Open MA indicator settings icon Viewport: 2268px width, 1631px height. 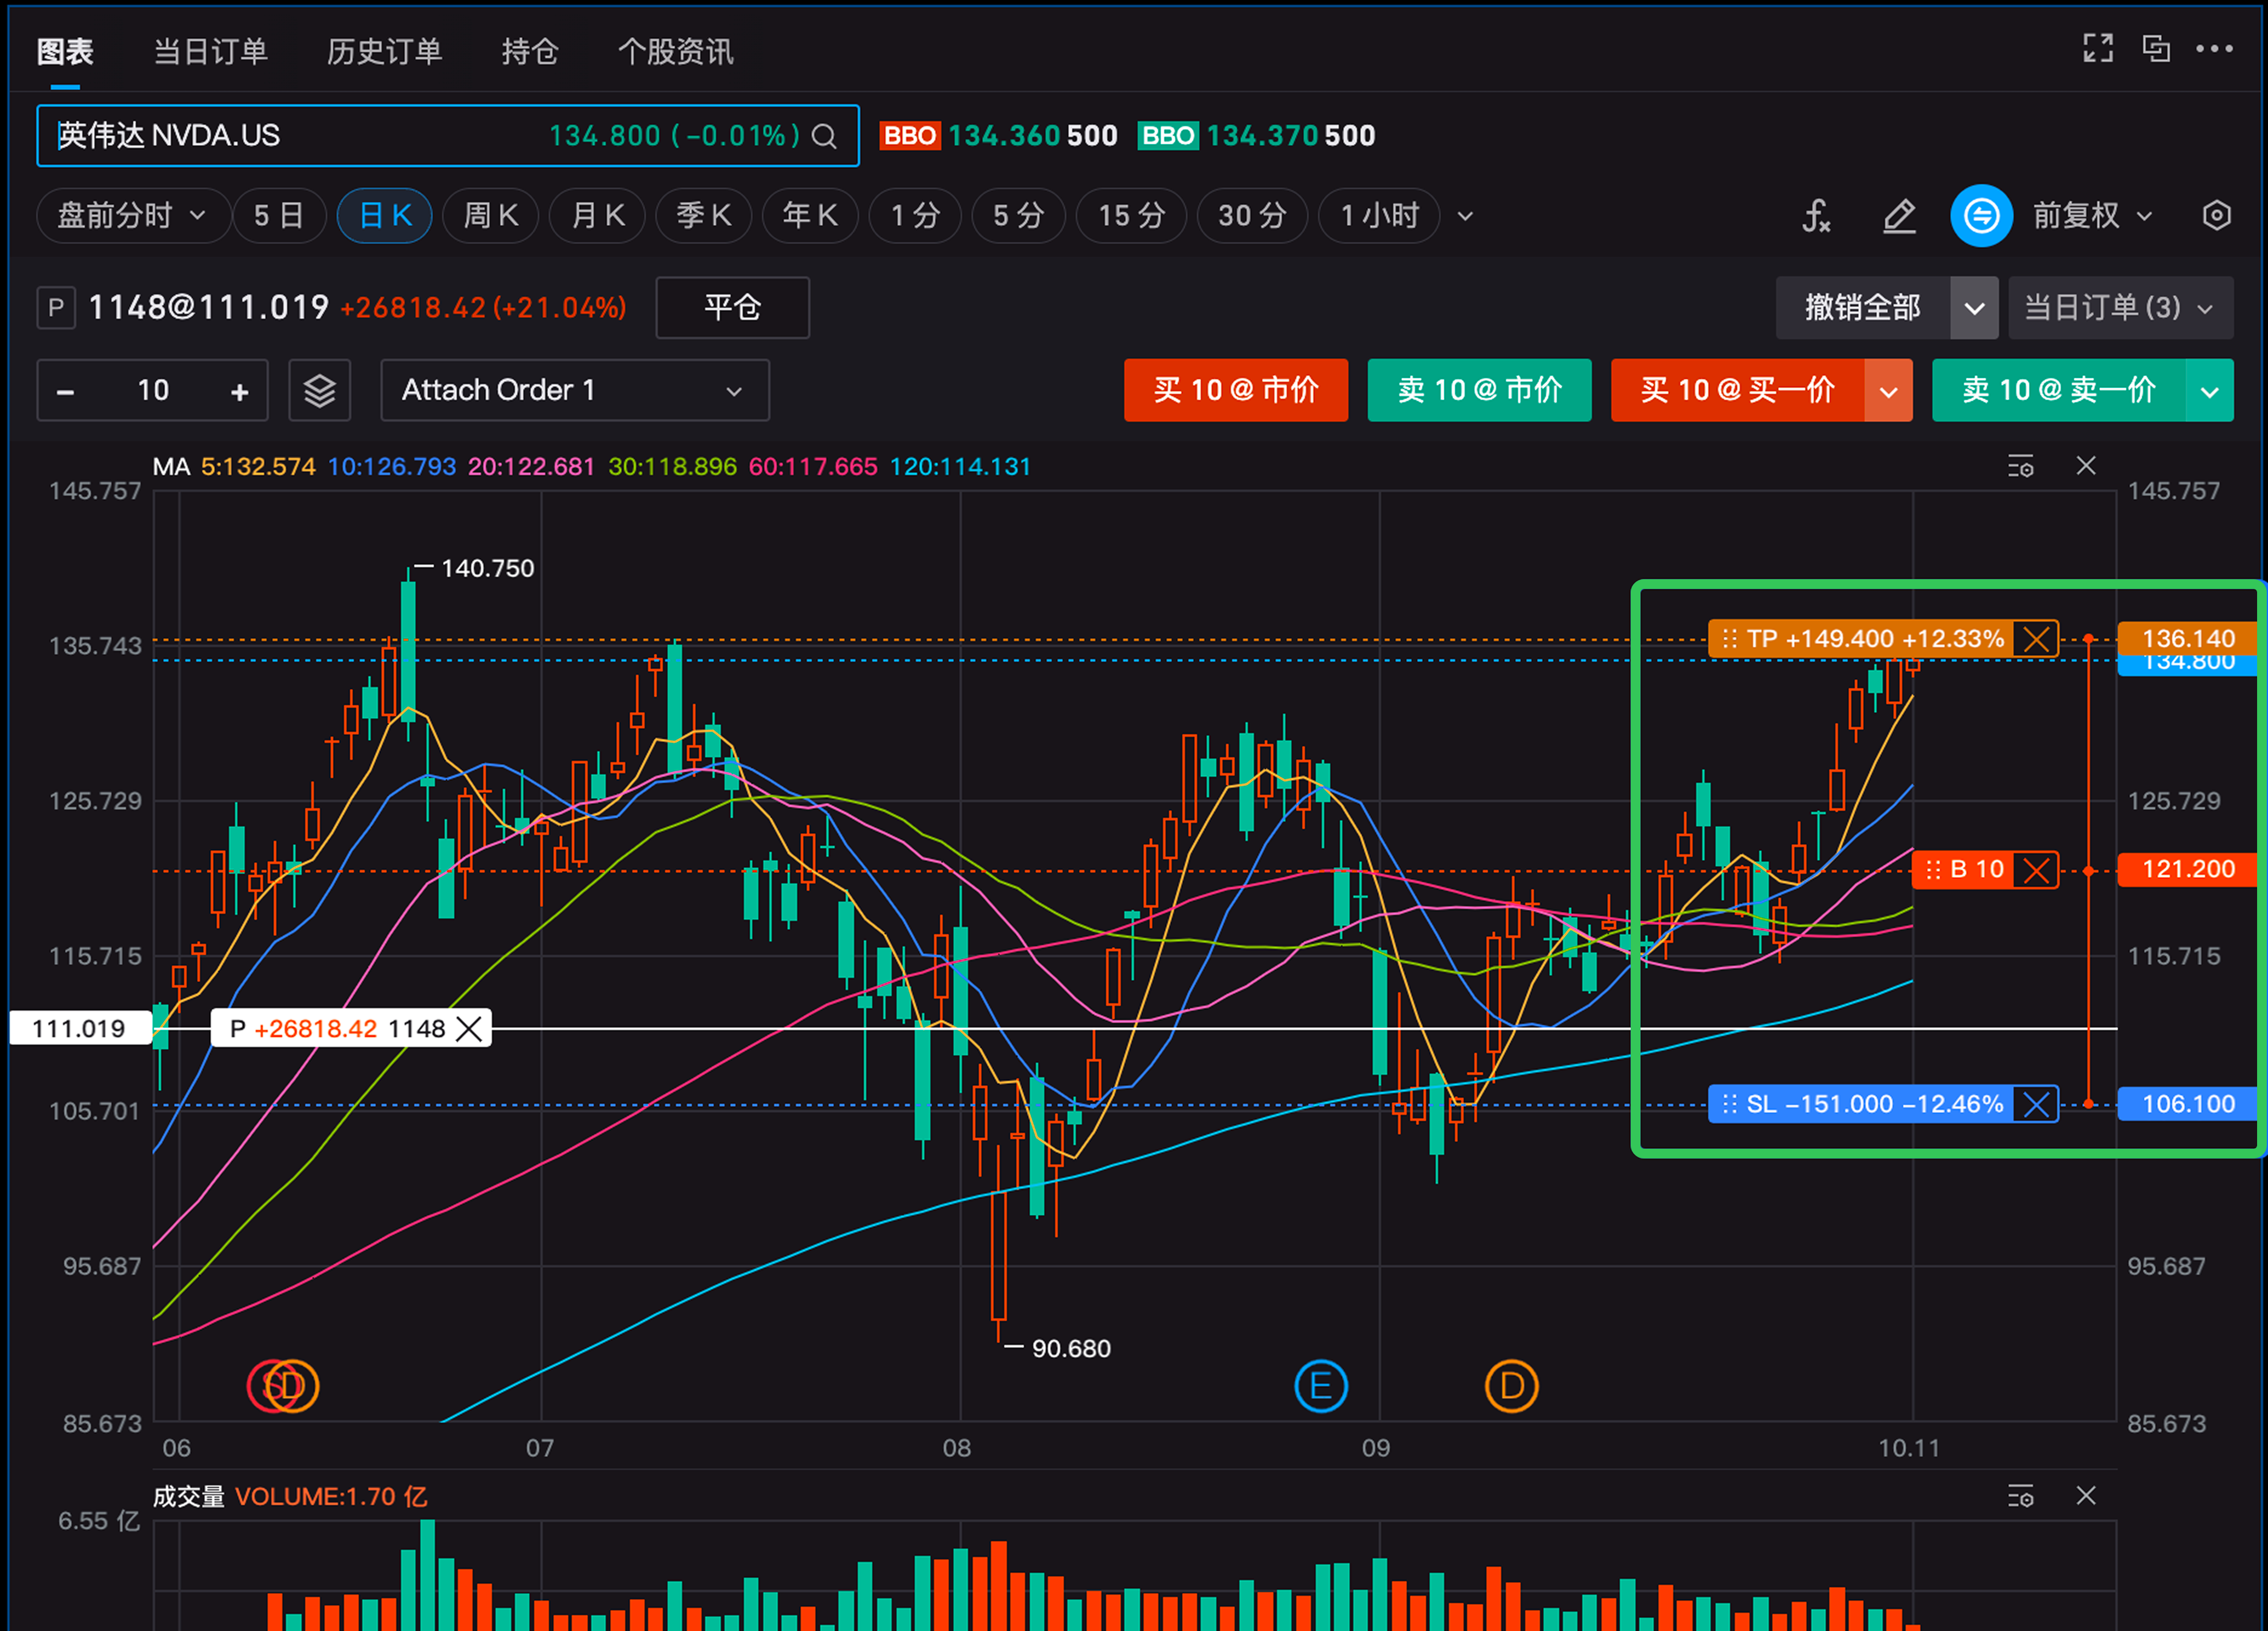(2020, 466)
